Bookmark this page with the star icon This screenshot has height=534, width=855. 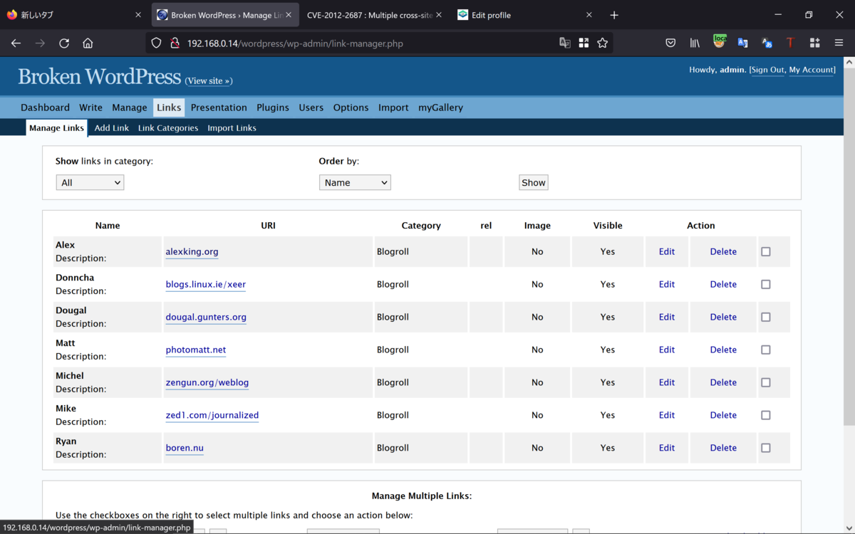603,43
